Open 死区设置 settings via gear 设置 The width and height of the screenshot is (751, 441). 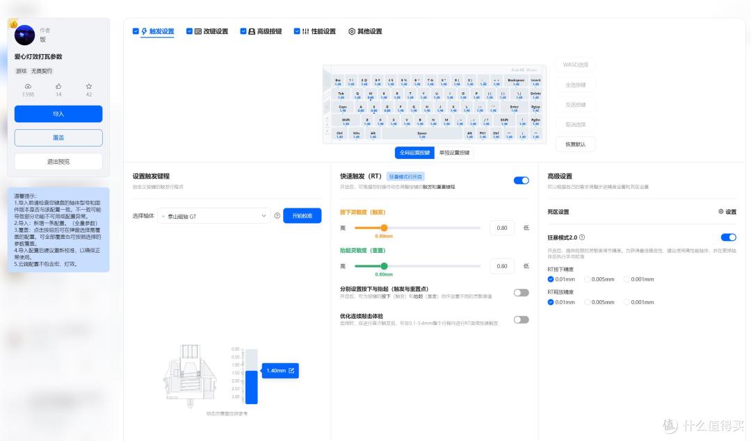(727, 211)
